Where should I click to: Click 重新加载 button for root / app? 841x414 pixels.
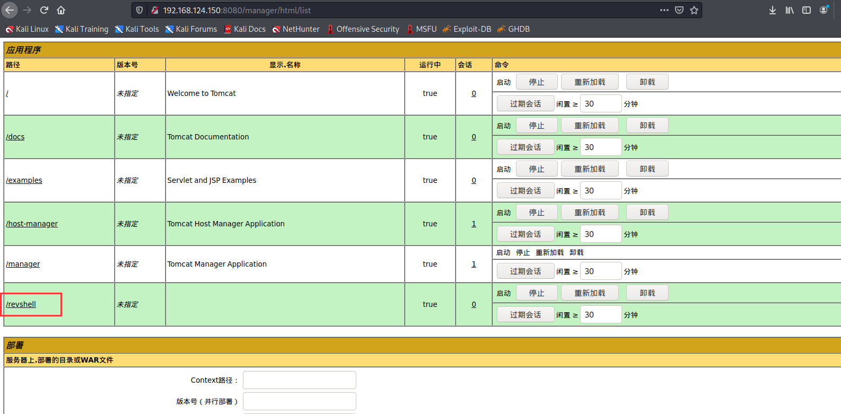590,82
